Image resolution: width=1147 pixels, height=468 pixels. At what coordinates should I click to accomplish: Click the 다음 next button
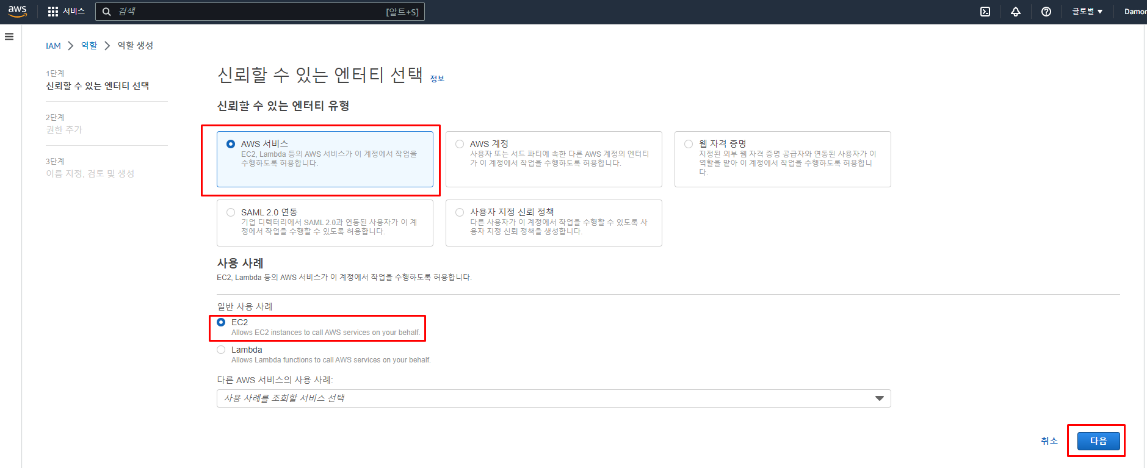1098,441
